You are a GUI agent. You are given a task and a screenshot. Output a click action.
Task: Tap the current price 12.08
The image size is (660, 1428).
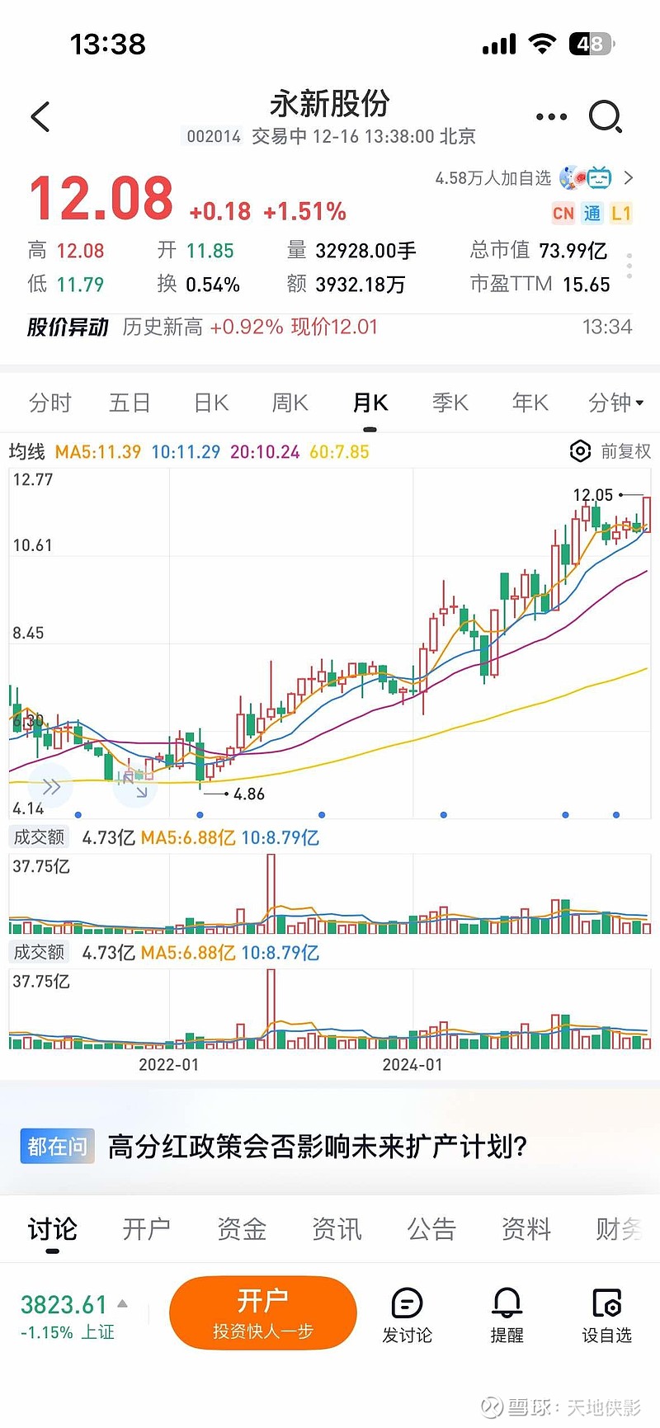pyautogui.click(x=101, y=199)
